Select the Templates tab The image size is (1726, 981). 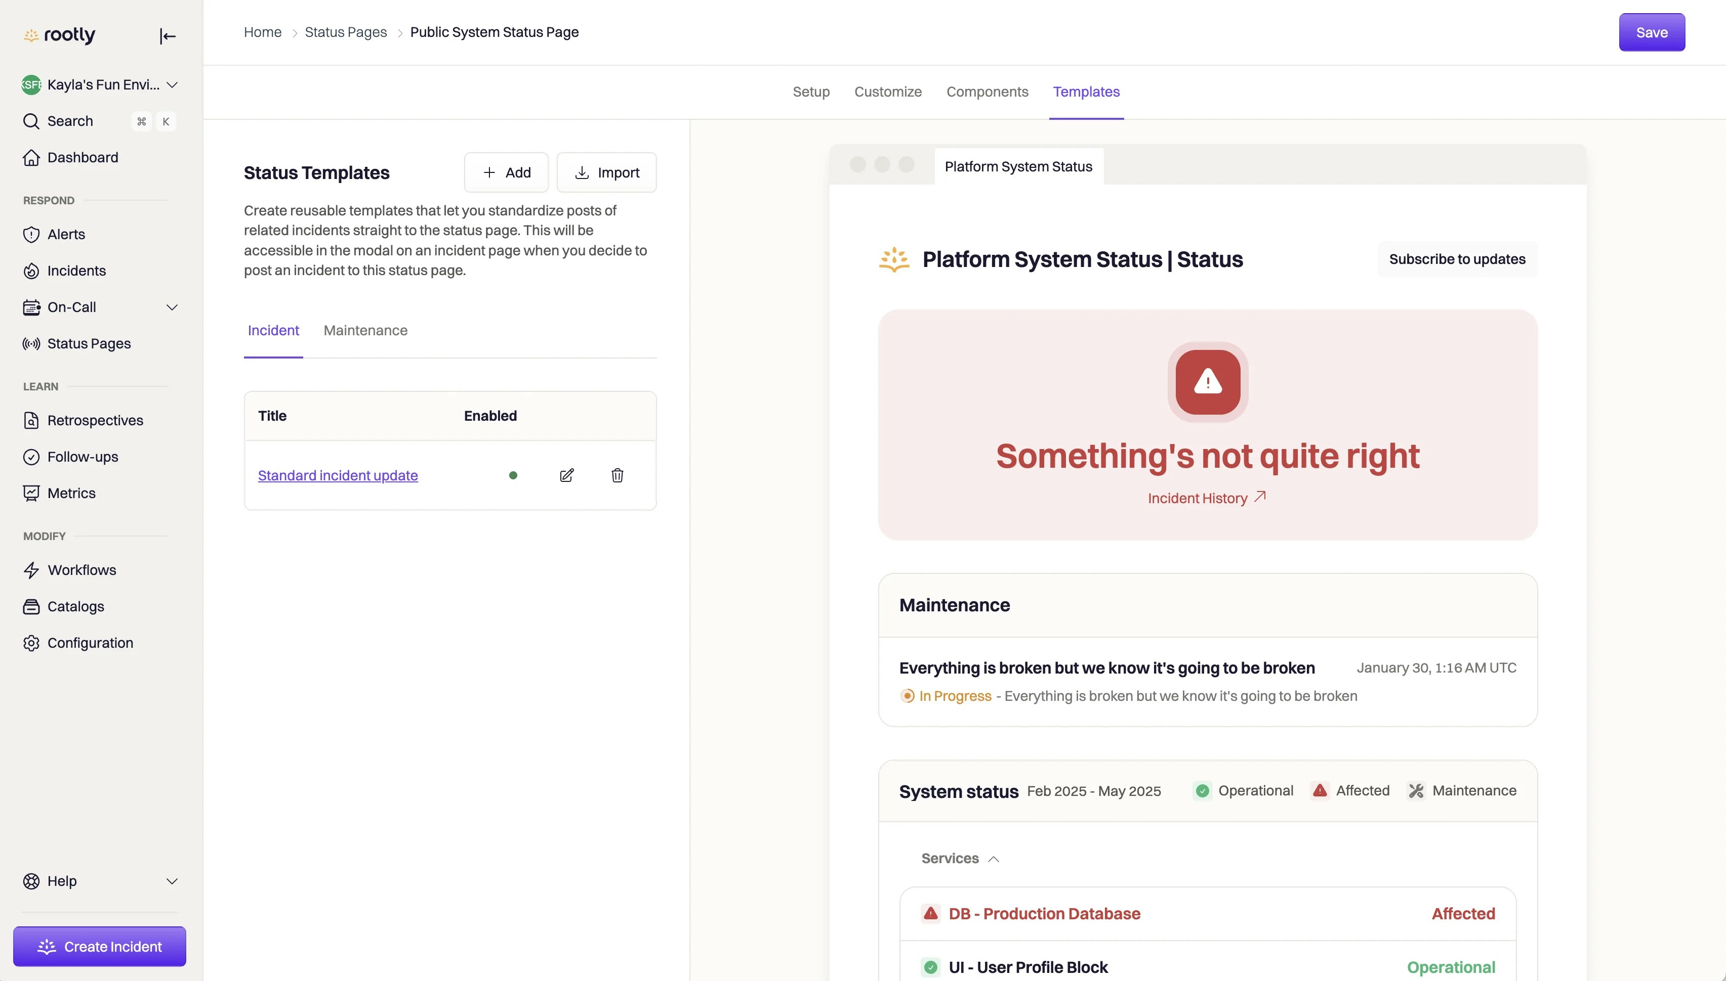[1086, 92]
